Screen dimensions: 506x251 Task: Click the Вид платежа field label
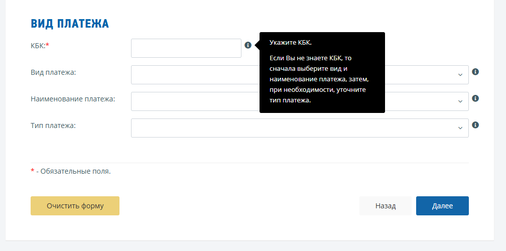[x=53, y=72]
